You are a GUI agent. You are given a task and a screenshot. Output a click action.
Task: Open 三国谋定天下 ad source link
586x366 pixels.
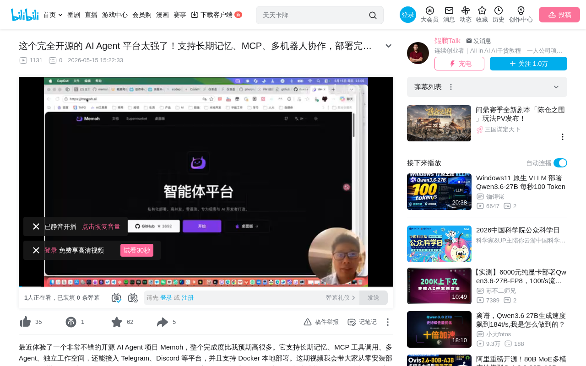tap(503, 129)
